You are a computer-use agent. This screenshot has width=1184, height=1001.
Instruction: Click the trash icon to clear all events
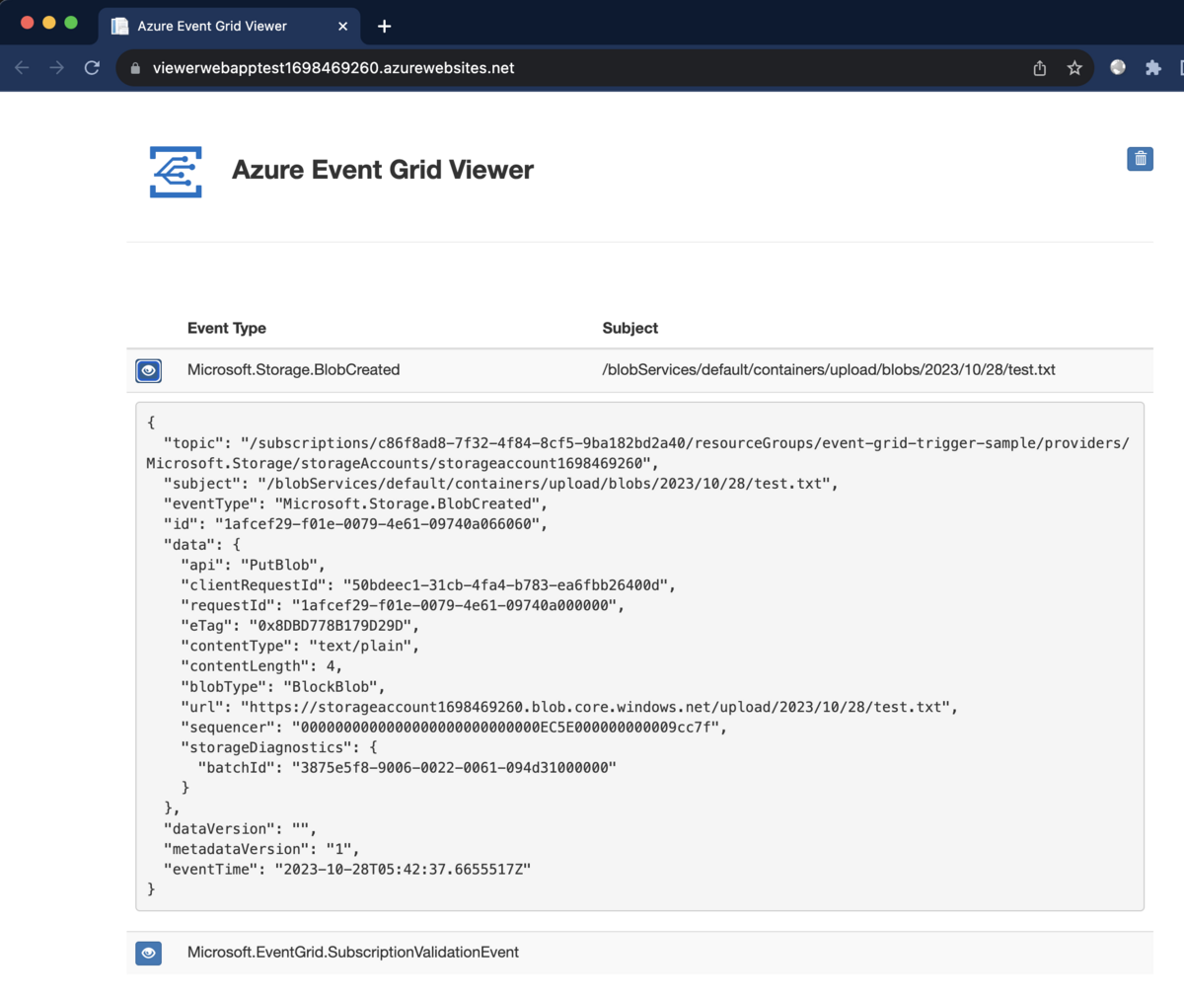coord(1140,159)
